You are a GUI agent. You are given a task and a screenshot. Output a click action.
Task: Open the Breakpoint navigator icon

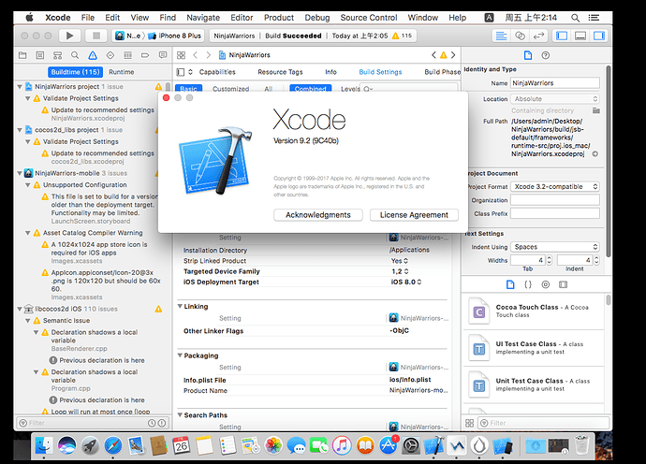[145, 55]
